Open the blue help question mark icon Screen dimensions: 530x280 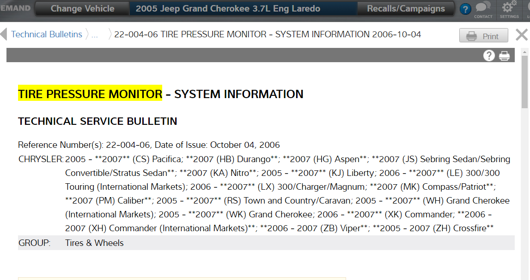point(465,9)
